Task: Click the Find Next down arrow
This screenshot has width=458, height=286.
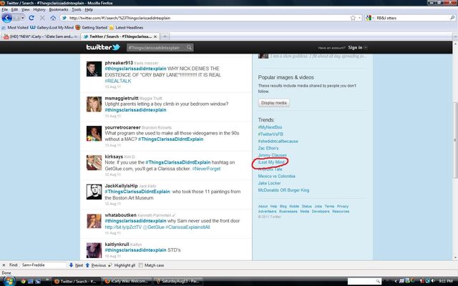Action: (x=72, y=265)
